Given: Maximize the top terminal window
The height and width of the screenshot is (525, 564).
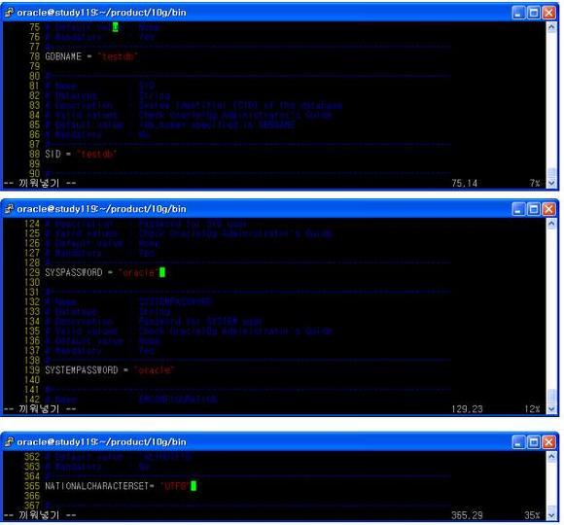Looking at the screenshot, I should pyautogui.click(x=534, y=13).
